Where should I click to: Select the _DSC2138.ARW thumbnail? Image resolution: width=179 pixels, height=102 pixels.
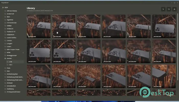point(139,51)
